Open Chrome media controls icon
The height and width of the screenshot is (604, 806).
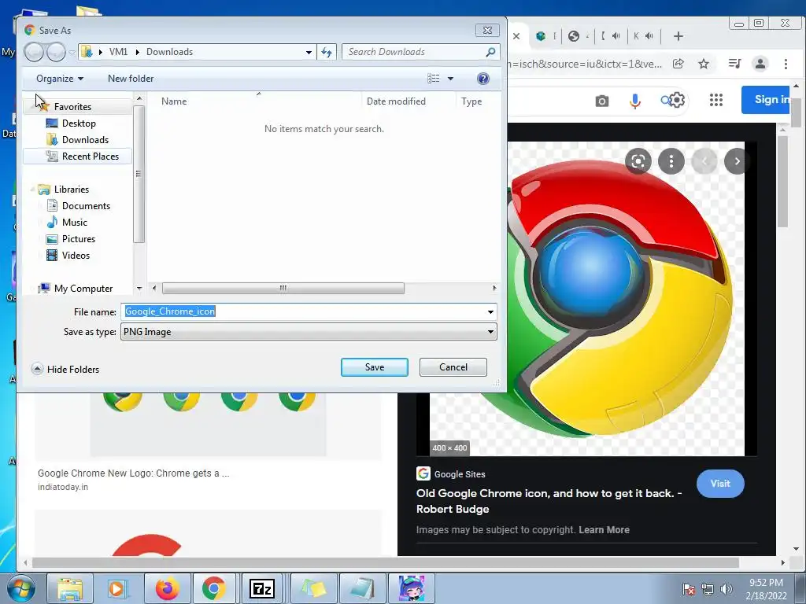pos(734,64)
